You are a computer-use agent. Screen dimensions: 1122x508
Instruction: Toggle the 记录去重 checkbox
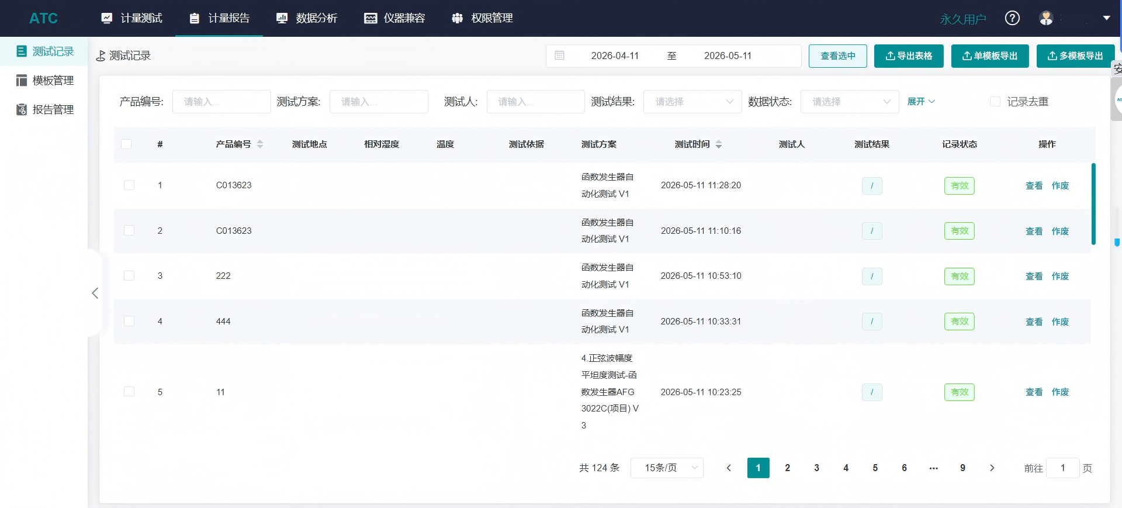[995, 102]
